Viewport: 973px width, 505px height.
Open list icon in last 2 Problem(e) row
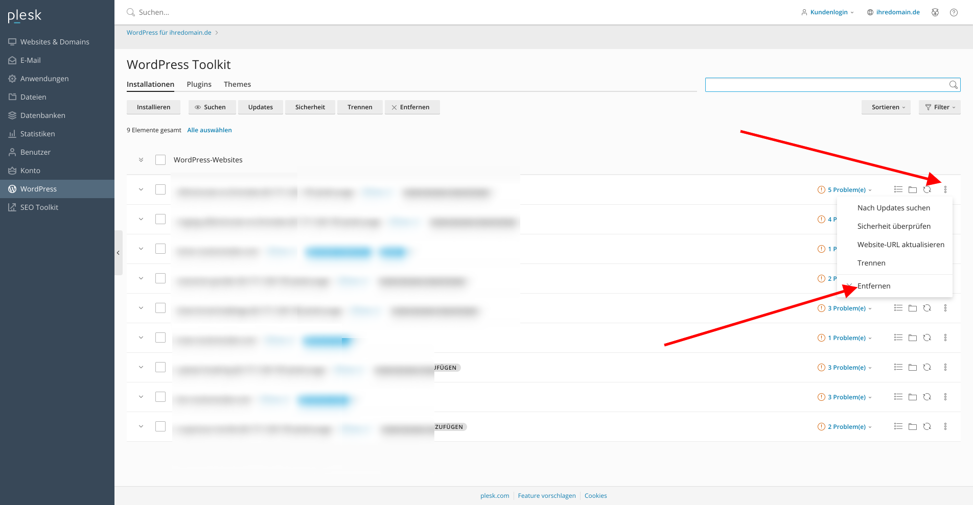(x=898, y=426)
